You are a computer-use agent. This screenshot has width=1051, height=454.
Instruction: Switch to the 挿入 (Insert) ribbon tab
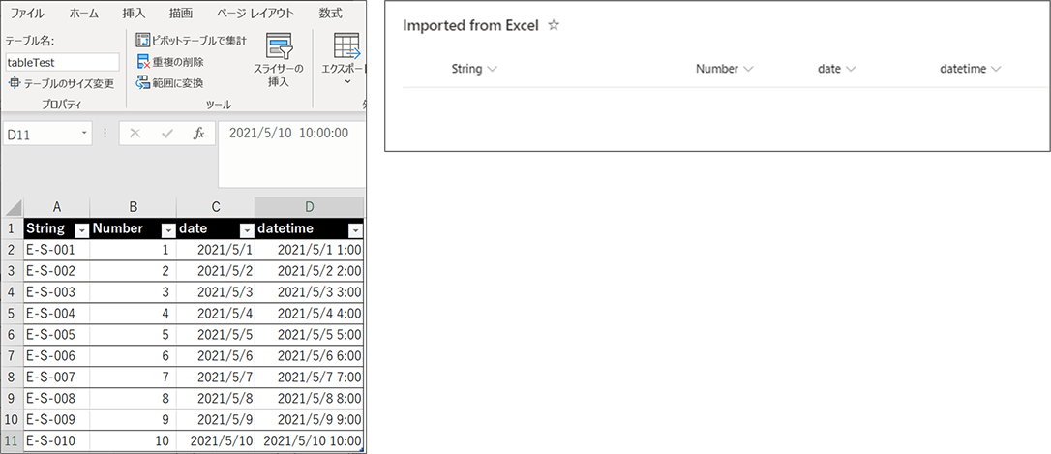[135, 13]
